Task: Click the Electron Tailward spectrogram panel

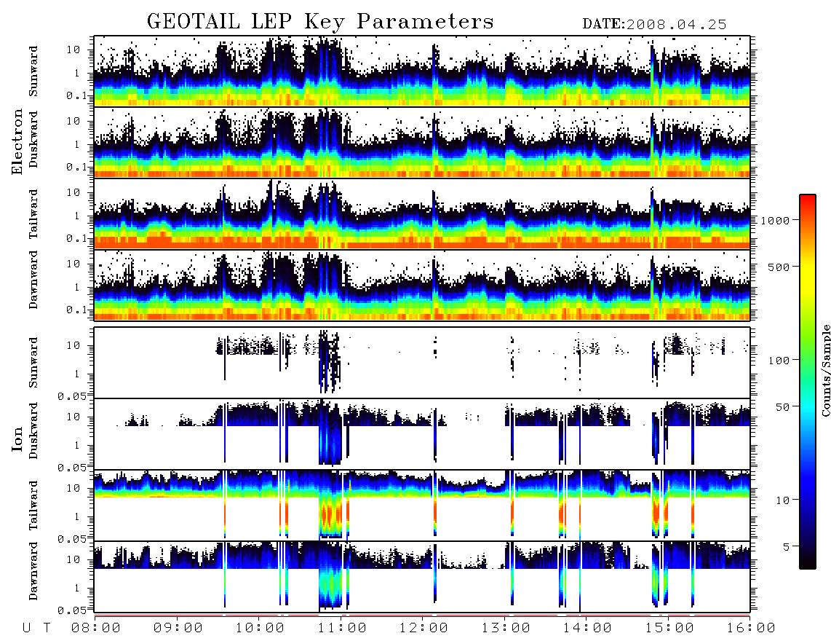Action: point(422,214)
